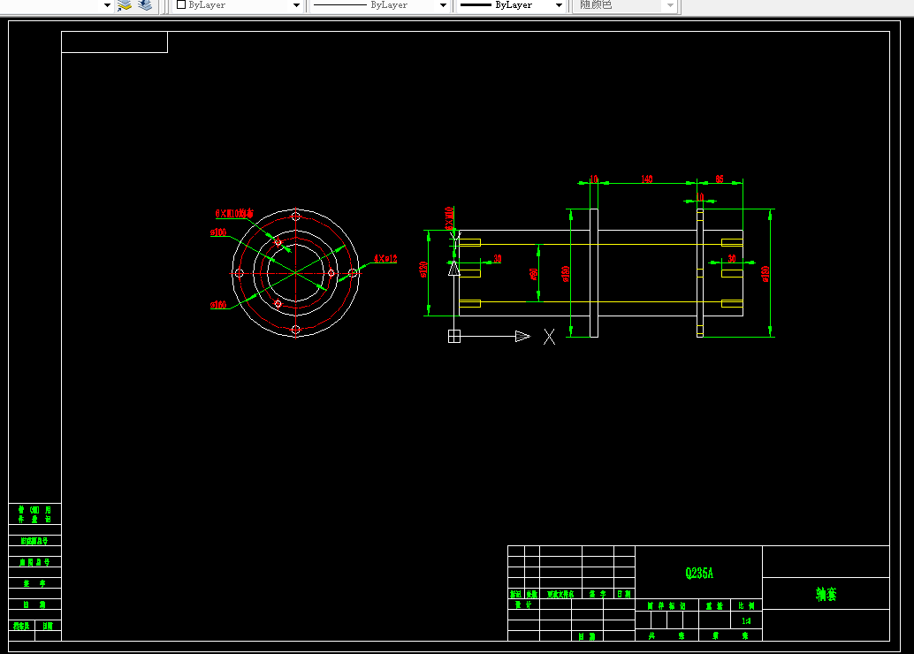Screen dimensions: 914x654
Task: Click the center of the circular flange view
Action: 296,273
